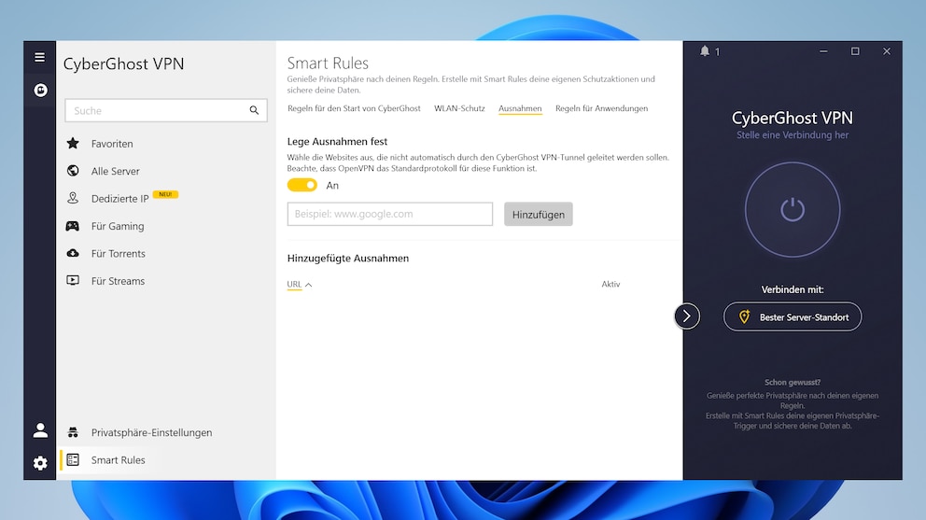Click the Favoriten star icon
The width and height of the screenshot is (926, 520).
coord(73,143)
